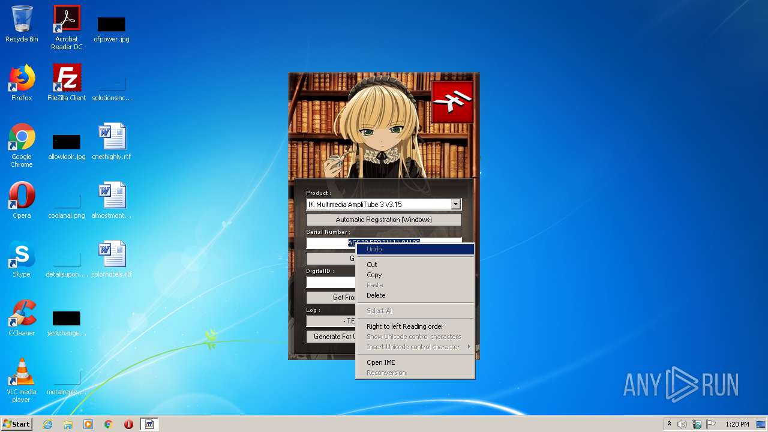
Task: Select the almostmont document icon
Action: (x=112, y=200)
